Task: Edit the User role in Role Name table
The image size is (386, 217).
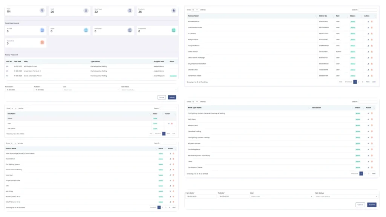Action: click(x=168, y=124)
